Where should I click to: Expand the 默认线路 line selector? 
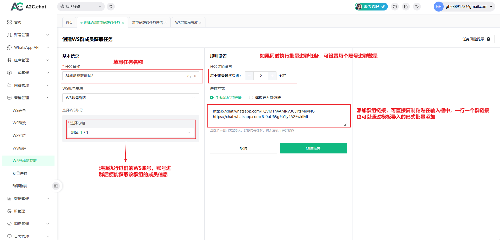tap(81, 7)
